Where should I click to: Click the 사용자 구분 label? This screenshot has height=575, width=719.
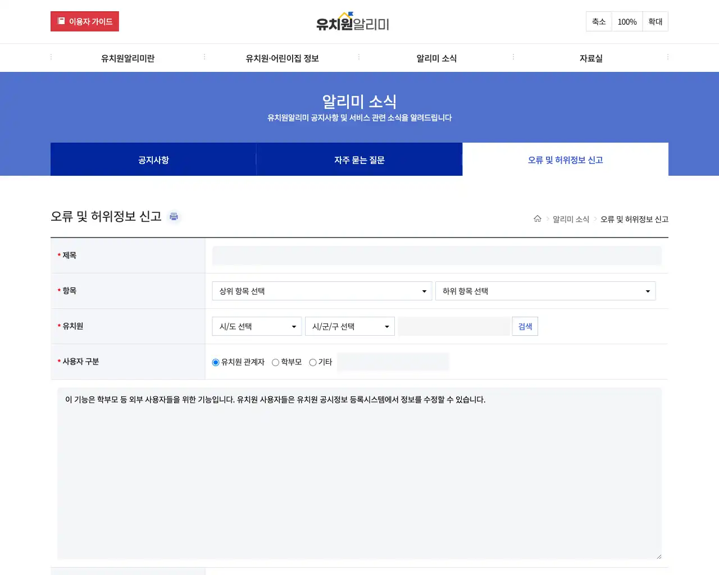tap(80, 361)
